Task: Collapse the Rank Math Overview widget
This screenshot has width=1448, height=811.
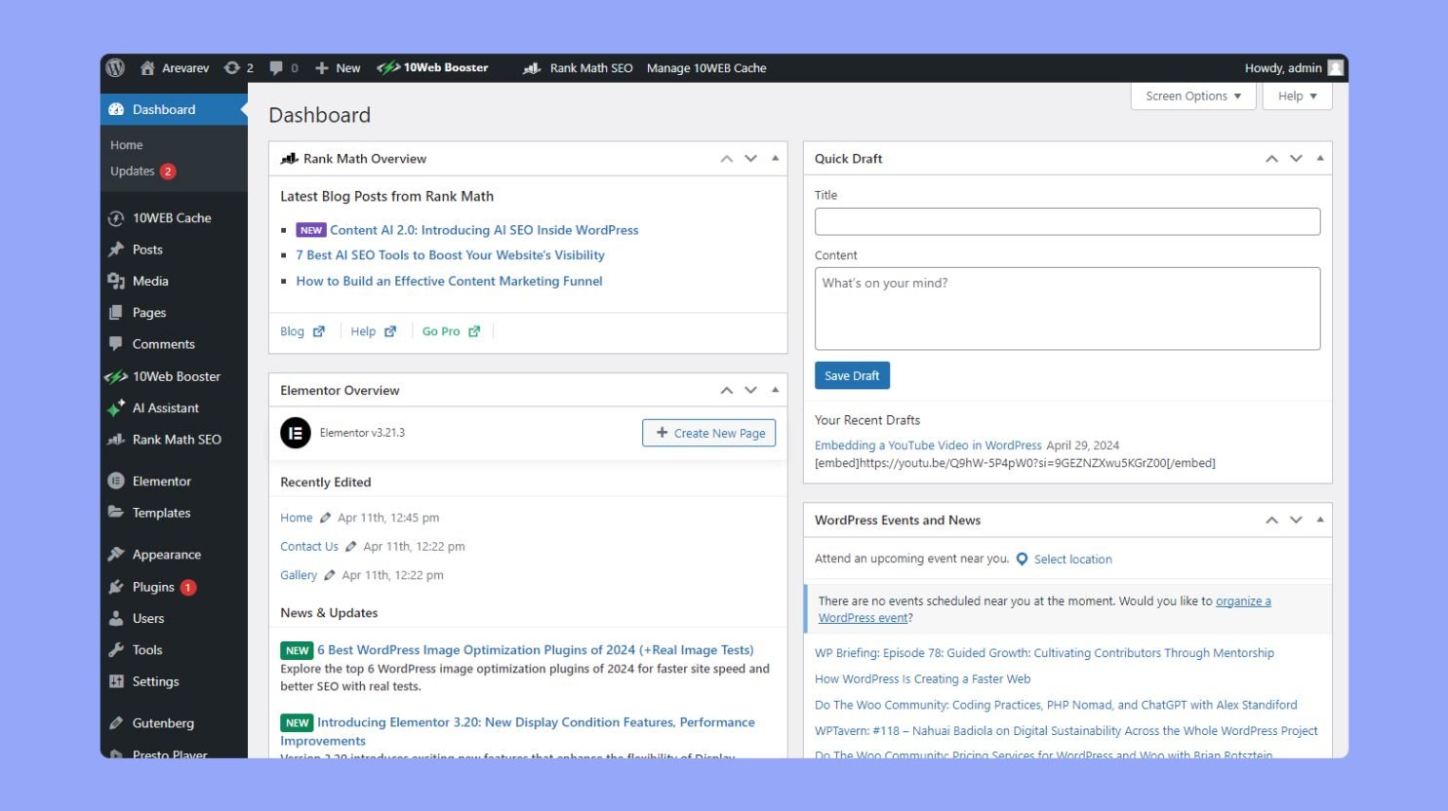Action: pos(775,158)
